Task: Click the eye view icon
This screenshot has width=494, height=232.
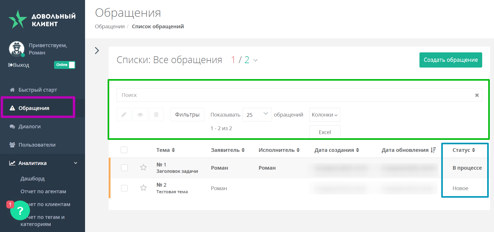Action: (140, 115)
